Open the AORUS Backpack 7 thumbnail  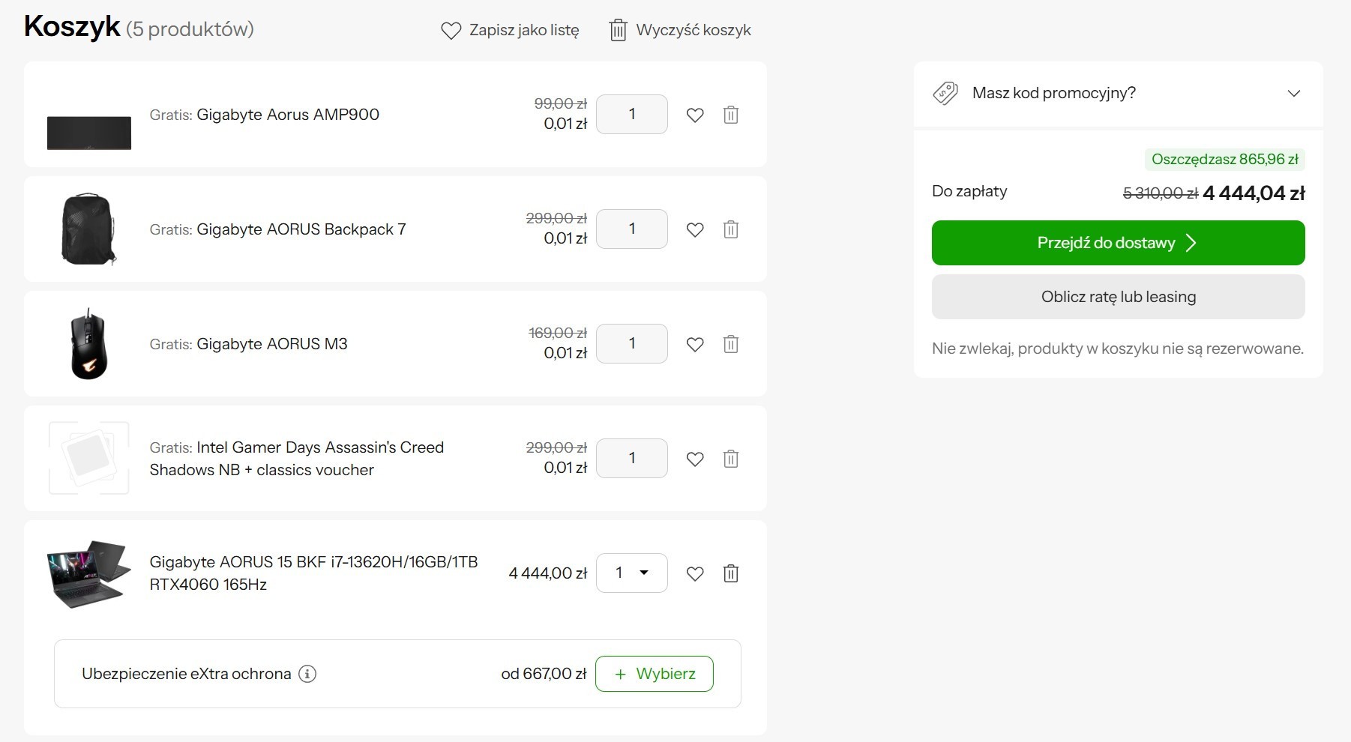coord(88,229)
